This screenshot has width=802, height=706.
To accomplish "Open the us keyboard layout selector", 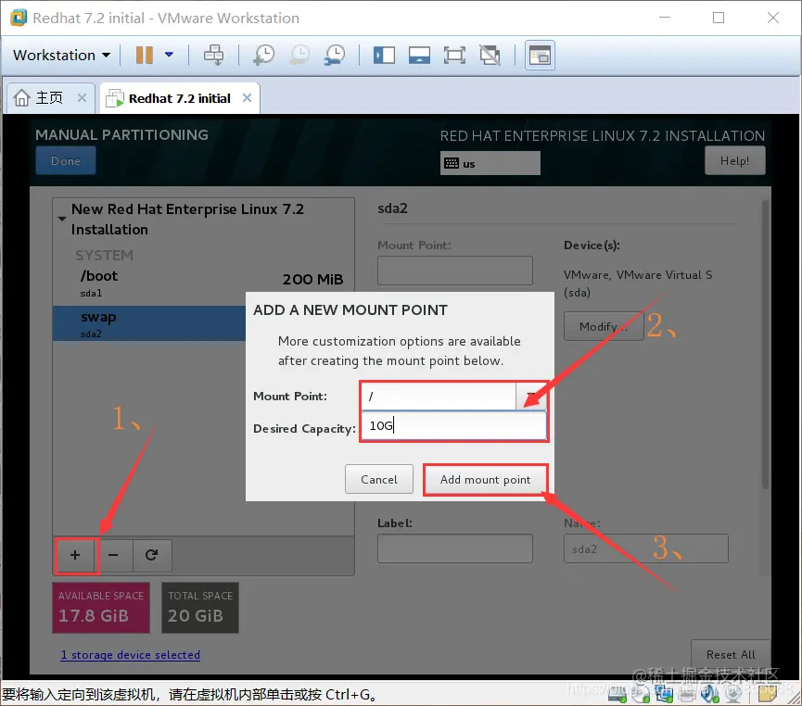I will pyautogui.click(x=490, y=163).
